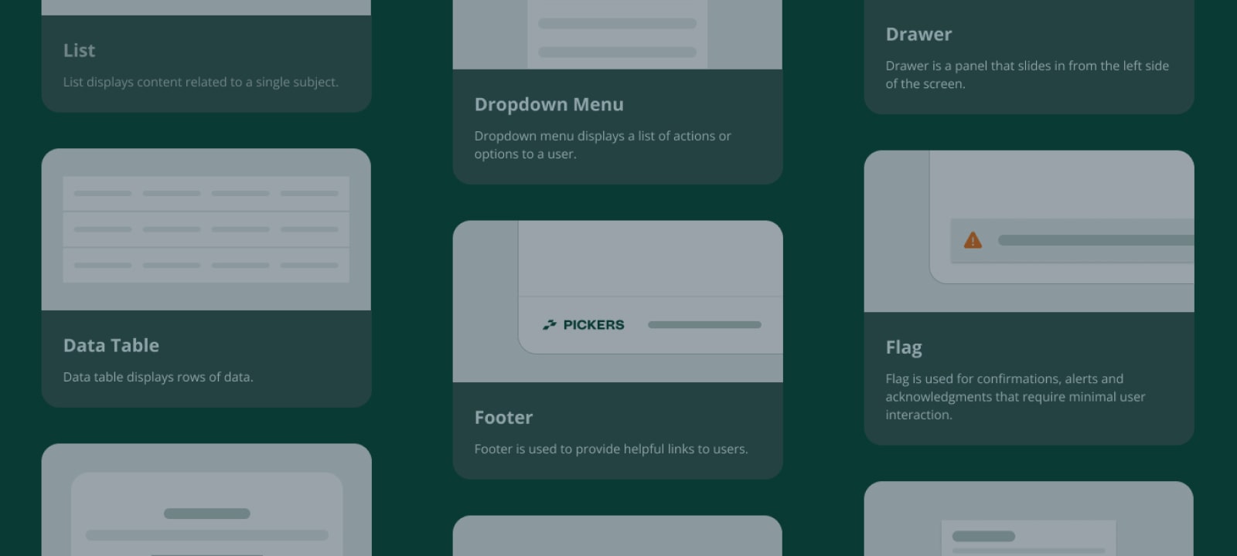
Task: Open the Flag card title
Action: click(x=904, y=347)
